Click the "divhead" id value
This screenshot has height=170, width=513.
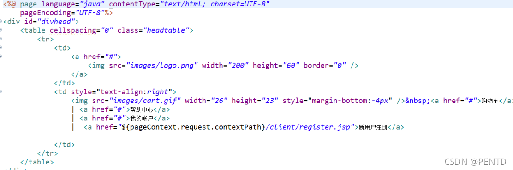[57, 22]
